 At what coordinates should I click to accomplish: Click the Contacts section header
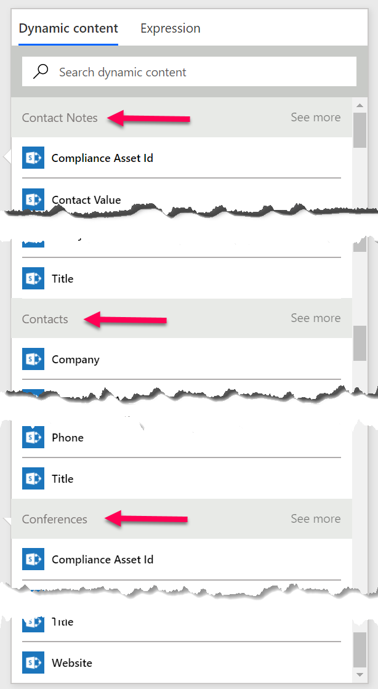tap(45, 319)
